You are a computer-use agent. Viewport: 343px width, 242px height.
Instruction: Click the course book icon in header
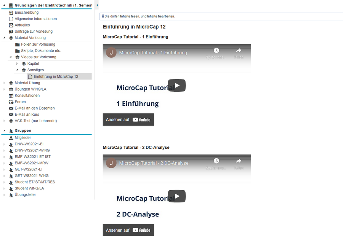click(11, 5)
